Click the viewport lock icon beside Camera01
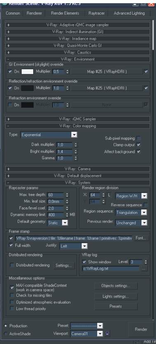 (x=107, y=333)
